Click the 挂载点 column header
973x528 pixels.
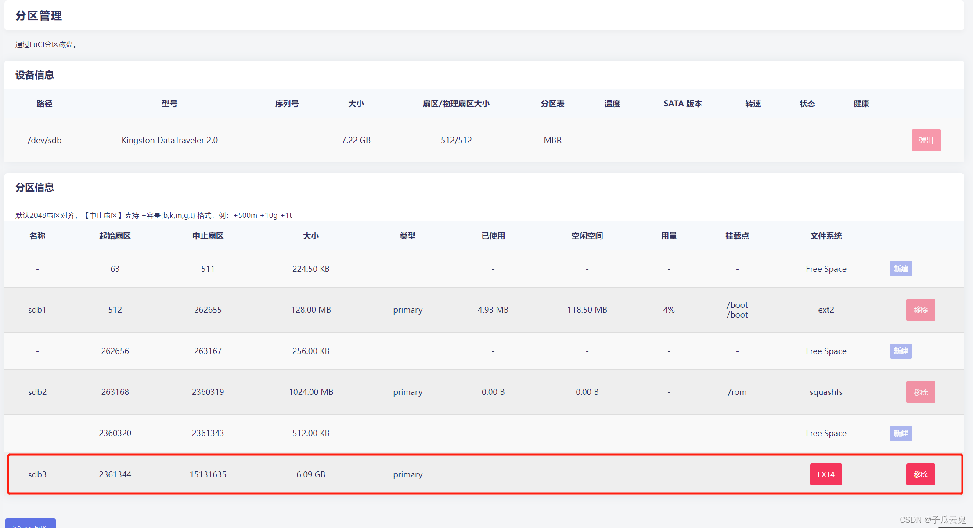[x=737, y=236]
